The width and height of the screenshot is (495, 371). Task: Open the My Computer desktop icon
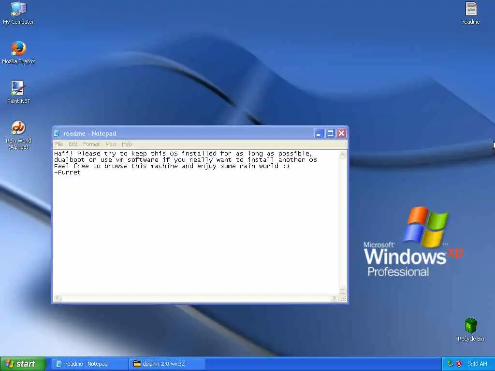pyautogui.click(x=18, y=13)
